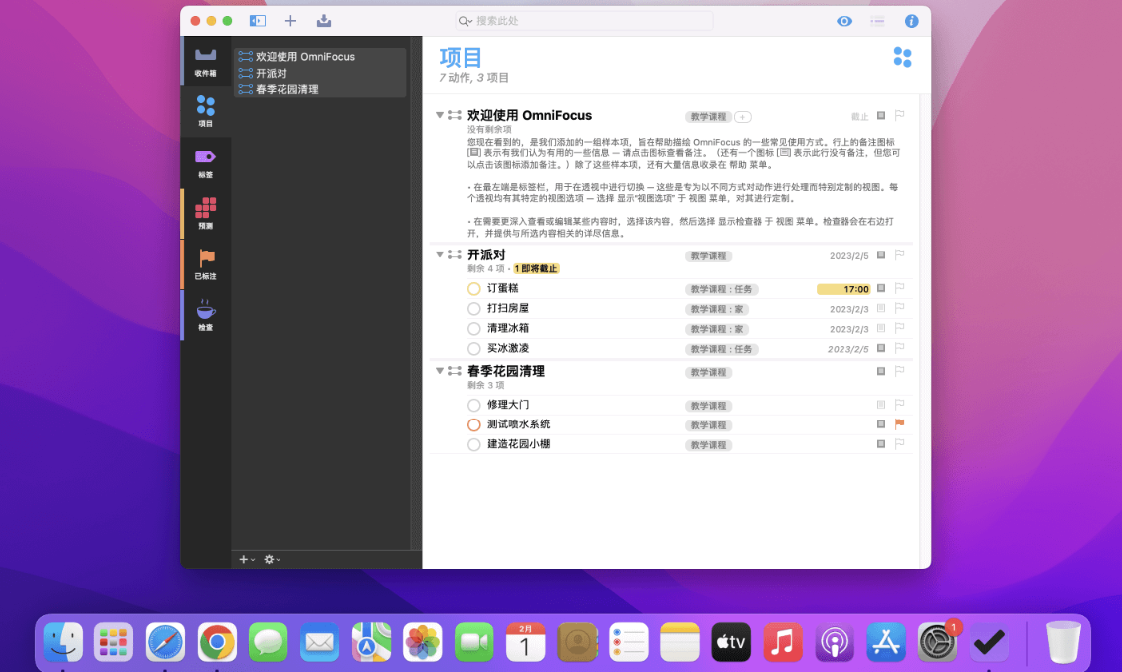
Task: Check off the 清理冰箱 task circle
Action: [x=473, y=329]
